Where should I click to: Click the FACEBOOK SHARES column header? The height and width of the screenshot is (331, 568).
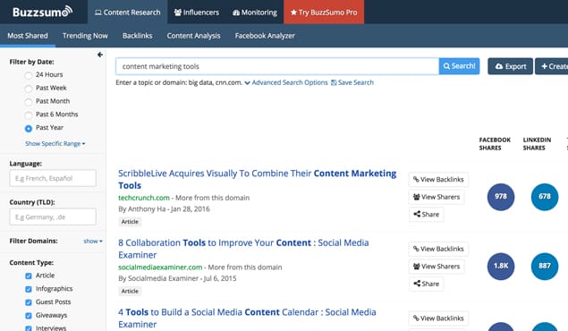[495, 144]
